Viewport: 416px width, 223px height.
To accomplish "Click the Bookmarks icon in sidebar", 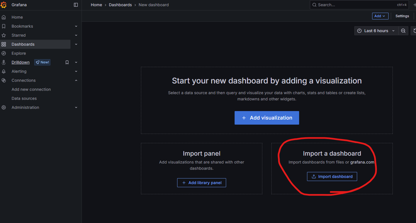I will coord(4,26).
